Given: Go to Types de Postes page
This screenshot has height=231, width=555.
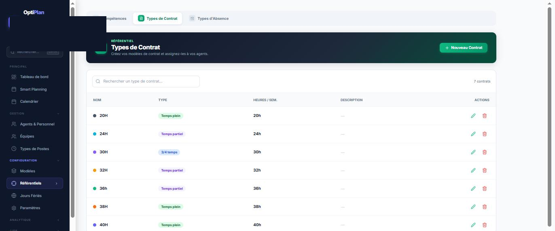Looking at the screenshot, I should pyautogui.click(x=35, y=149).
